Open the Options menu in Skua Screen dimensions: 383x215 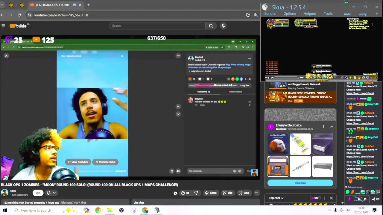(x=290, y=14)
